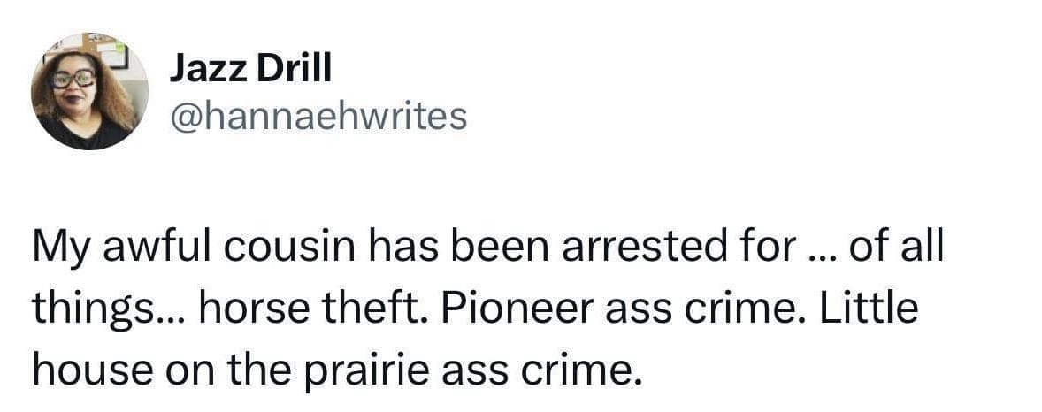Click the Jazz Drill profile avatar
Screen dimensions: 1042x412
pos(89,91)
